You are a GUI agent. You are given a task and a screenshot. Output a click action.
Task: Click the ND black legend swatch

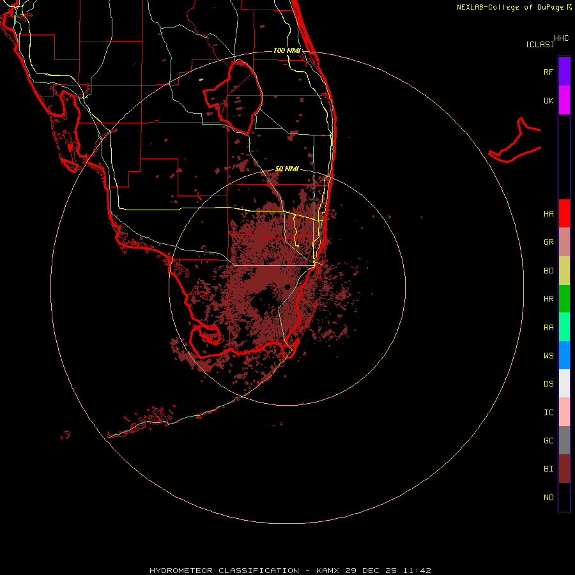click(x=564, y=497)
